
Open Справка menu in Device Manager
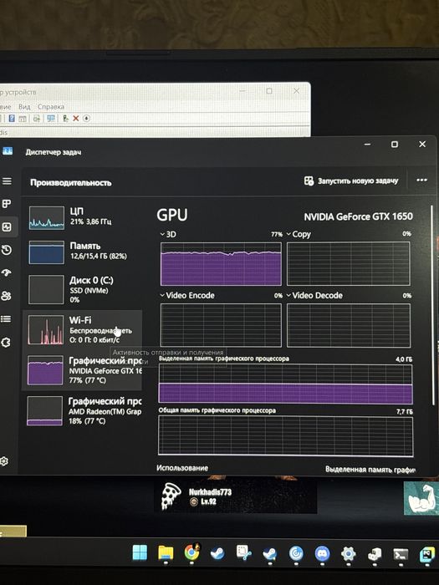pyautogui.click(x=51, y=107)
